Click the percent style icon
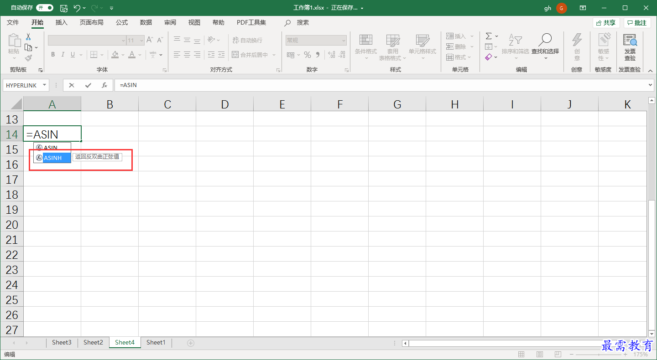Image resolution: width=657 pixels, height=360 pixels. (x=308, y=55)
